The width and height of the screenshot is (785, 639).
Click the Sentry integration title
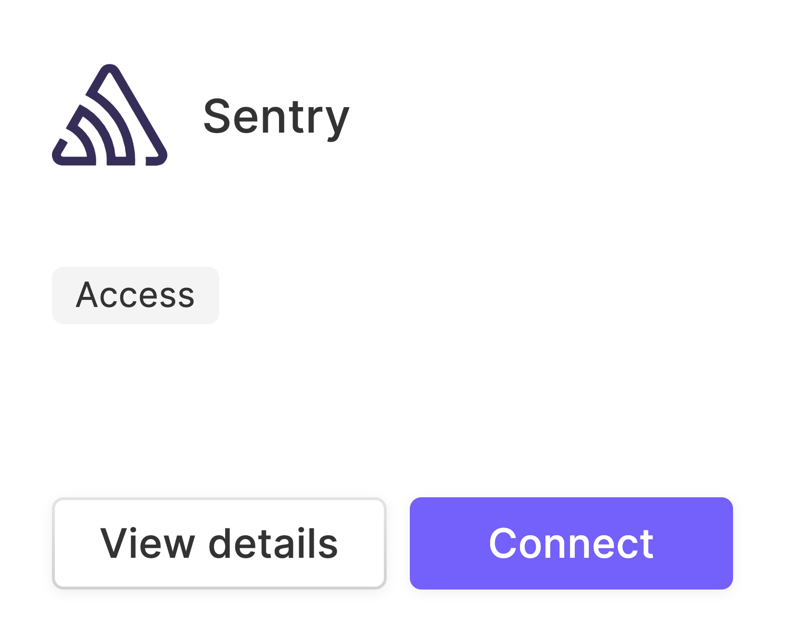276,117
